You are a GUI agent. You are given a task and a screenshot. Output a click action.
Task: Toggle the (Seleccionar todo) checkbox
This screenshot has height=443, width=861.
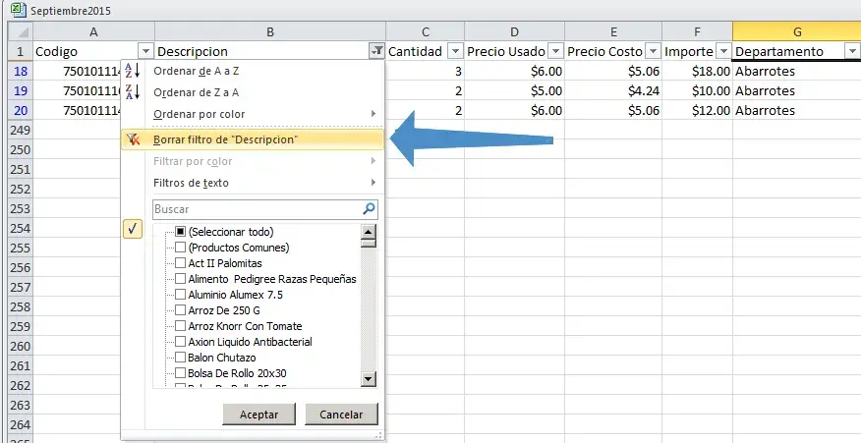pos(180,232)
